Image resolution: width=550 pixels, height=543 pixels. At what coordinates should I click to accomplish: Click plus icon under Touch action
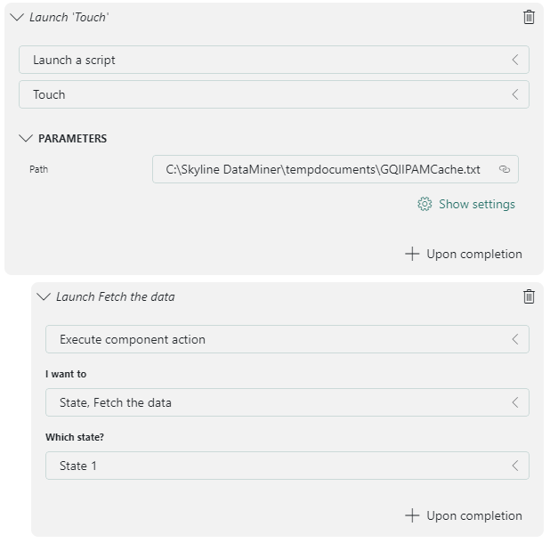coord(412,254)
